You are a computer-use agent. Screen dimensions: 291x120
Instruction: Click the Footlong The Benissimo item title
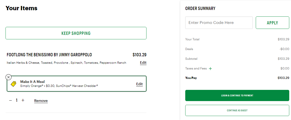coord(49,55)
